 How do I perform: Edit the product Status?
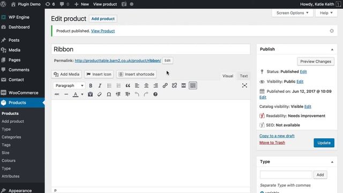(303, 72)
